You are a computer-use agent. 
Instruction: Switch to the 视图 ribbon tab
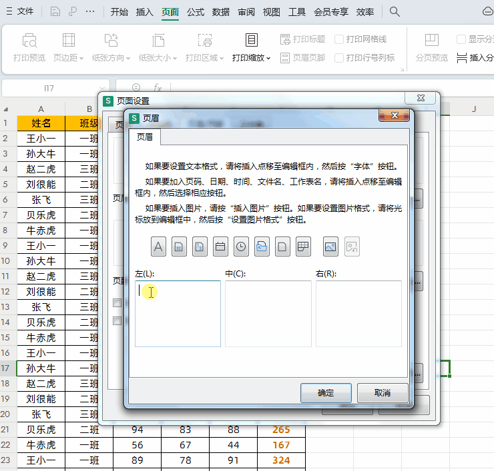click(x=272, y=12)
